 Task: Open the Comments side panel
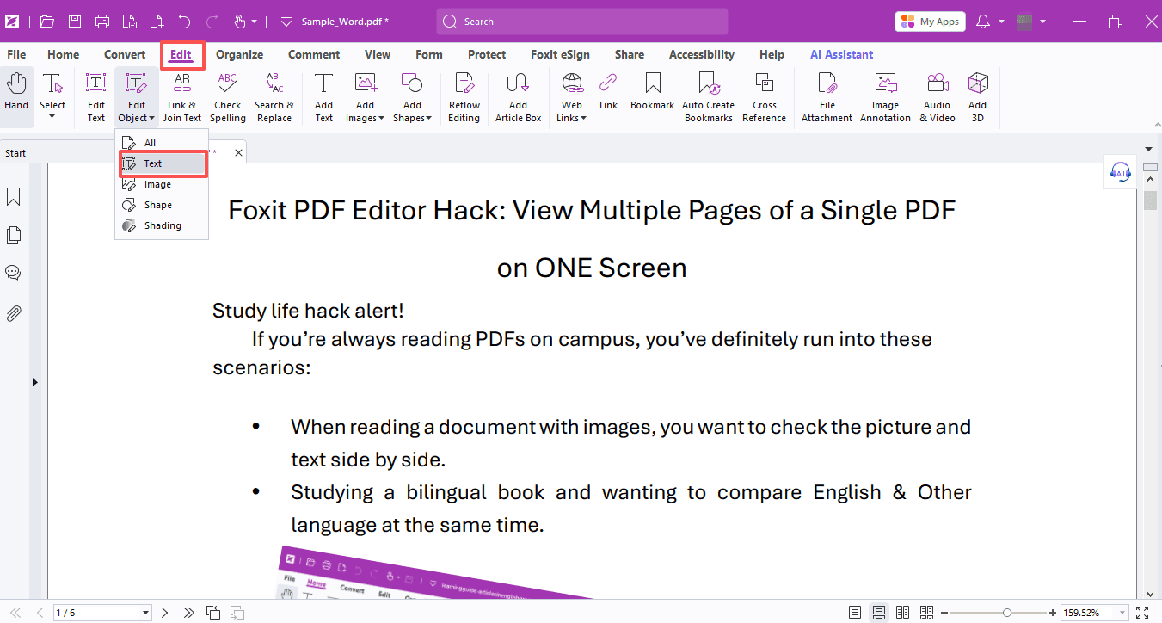click(x=14, y=273)
